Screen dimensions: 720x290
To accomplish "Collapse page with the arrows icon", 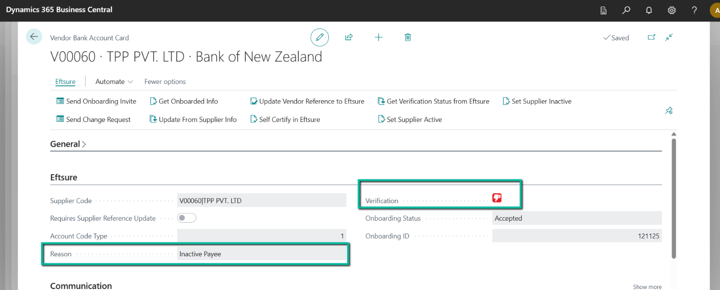I will click(669, 37).
